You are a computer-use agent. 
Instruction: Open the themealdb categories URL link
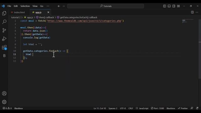click(84, 21)
